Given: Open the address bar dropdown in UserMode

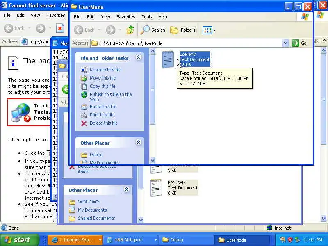Looking at the screenshot, I should point(285,43).
